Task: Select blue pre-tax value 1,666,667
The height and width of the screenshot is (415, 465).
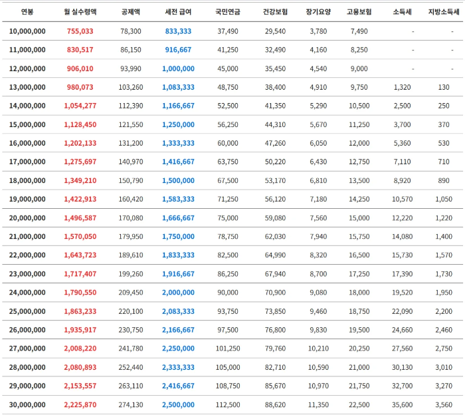Action: point(178,218)
